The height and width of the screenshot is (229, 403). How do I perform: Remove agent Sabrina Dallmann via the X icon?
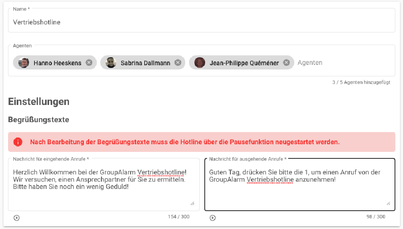(178, 62)
